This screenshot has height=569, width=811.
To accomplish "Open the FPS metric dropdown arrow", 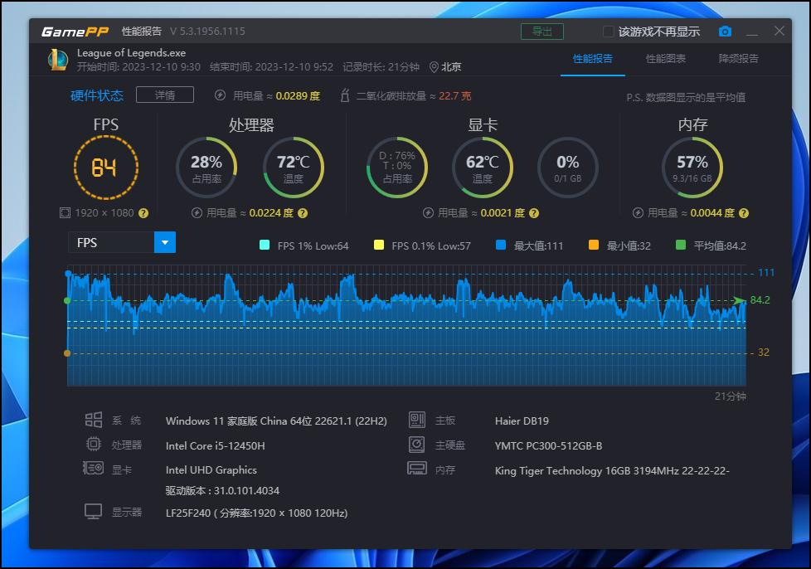I will tap(165, 242).
